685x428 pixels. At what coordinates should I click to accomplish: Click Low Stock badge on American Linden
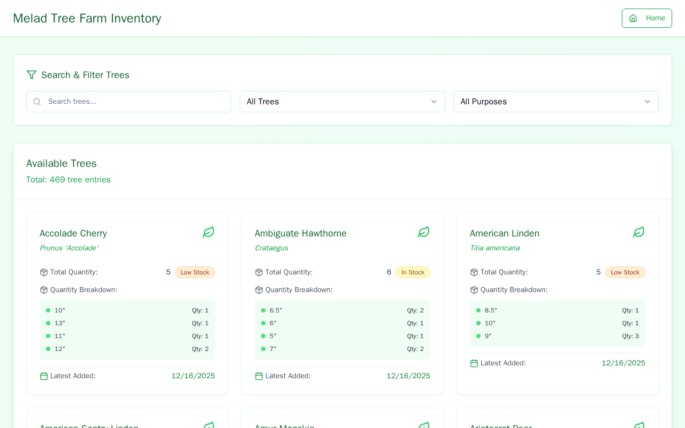(x=625, y=272)
